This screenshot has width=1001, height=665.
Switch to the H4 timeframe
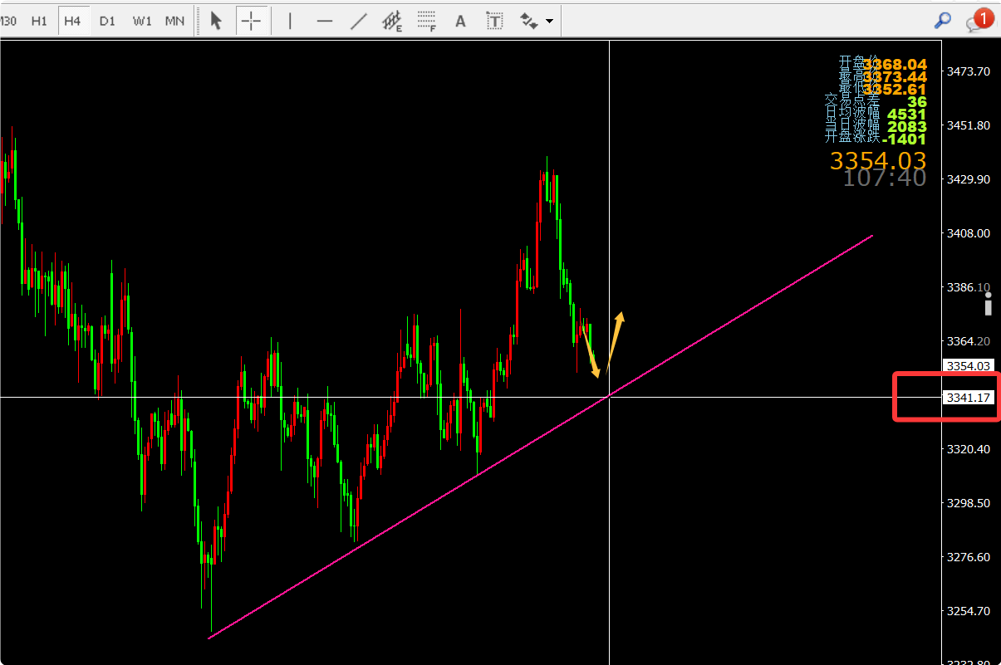coord(72,21)
